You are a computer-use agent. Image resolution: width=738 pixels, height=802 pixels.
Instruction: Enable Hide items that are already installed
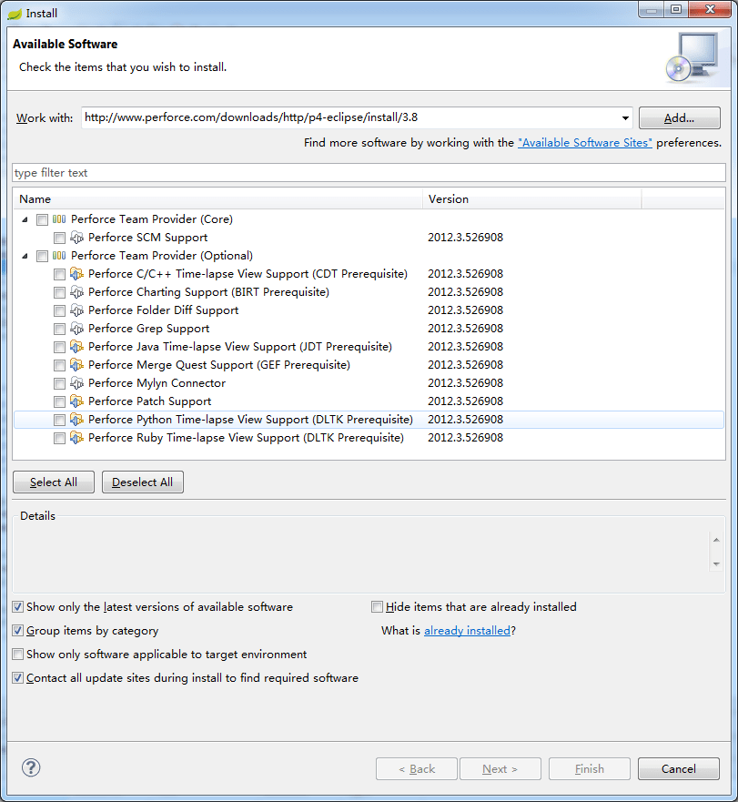[x=377, y=607]
